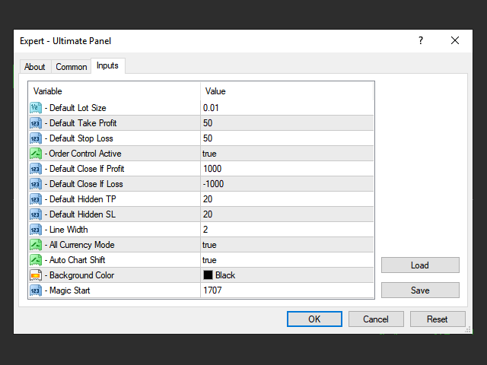The width and height of the screenshot is (487, 365).
Task: Toggle the Order Control Active true value
Action: [x=210, y=154]
